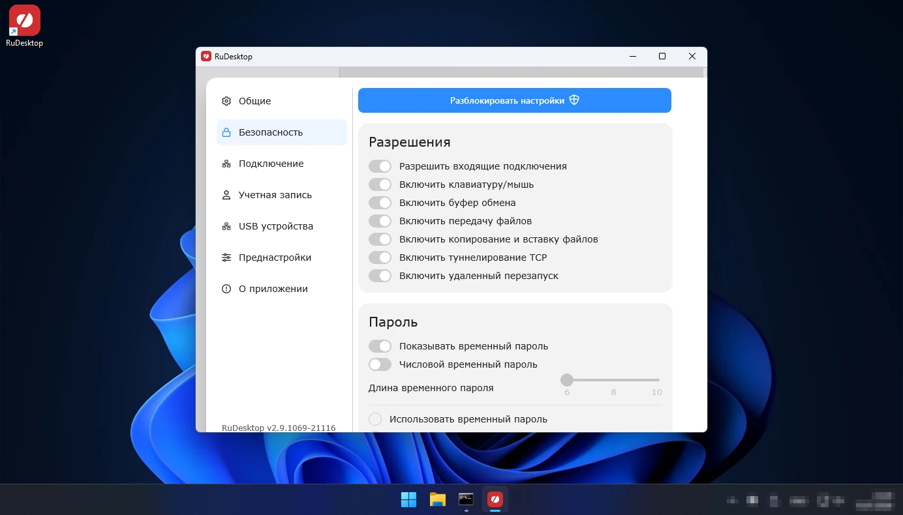
Task: Open the USB устройства section
Action: click(x=282, y=226)
